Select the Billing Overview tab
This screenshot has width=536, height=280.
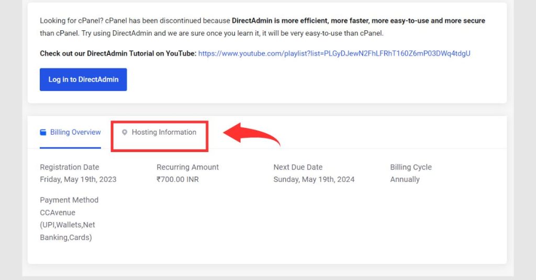(x=71, y=132)
